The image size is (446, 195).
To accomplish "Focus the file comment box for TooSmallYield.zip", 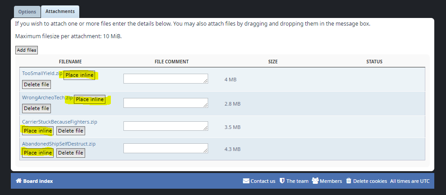I will [165, 79].
